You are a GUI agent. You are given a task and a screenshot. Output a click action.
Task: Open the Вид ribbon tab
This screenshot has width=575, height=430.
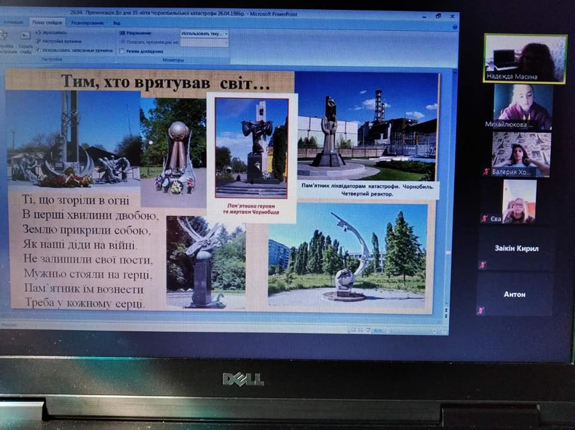116,23
